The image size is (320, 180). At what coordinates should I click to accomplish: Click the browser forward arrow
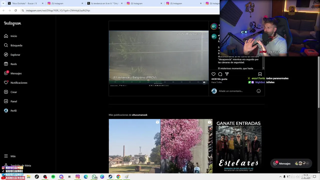tap(9, 10)
